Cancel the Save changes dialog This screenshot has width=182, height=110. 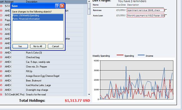(x=56, y=46)
